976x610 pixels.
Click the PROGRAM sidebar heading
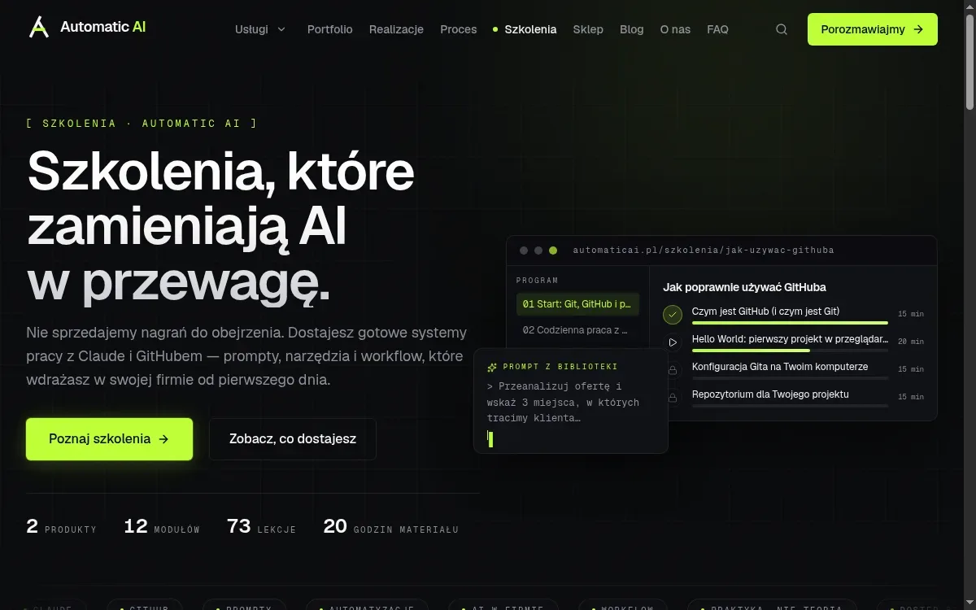click(x=538, y=281)
